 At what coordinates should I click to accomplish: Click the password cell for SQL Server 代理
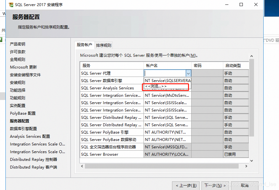207,73
